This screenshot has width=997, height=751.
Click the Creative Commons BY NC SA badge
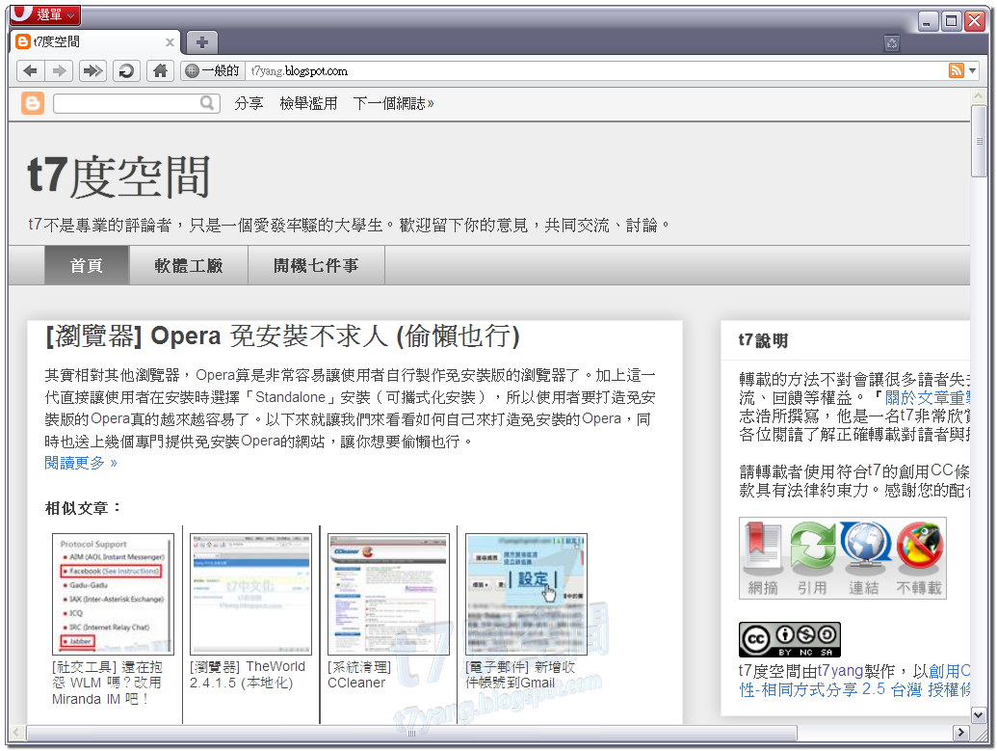(x=790, y=639)
